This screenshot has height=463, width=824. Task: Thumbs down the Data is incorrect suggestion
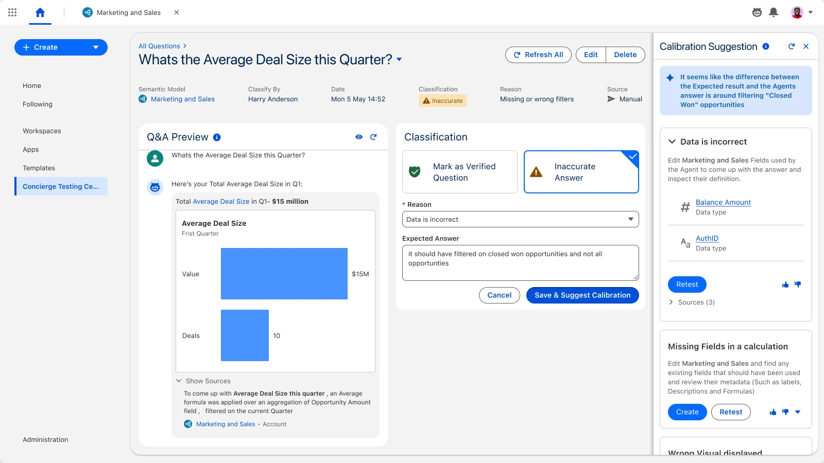(798, 284)
